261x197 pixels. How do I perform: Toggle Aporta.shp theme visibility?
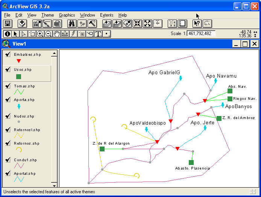[8, 99]
